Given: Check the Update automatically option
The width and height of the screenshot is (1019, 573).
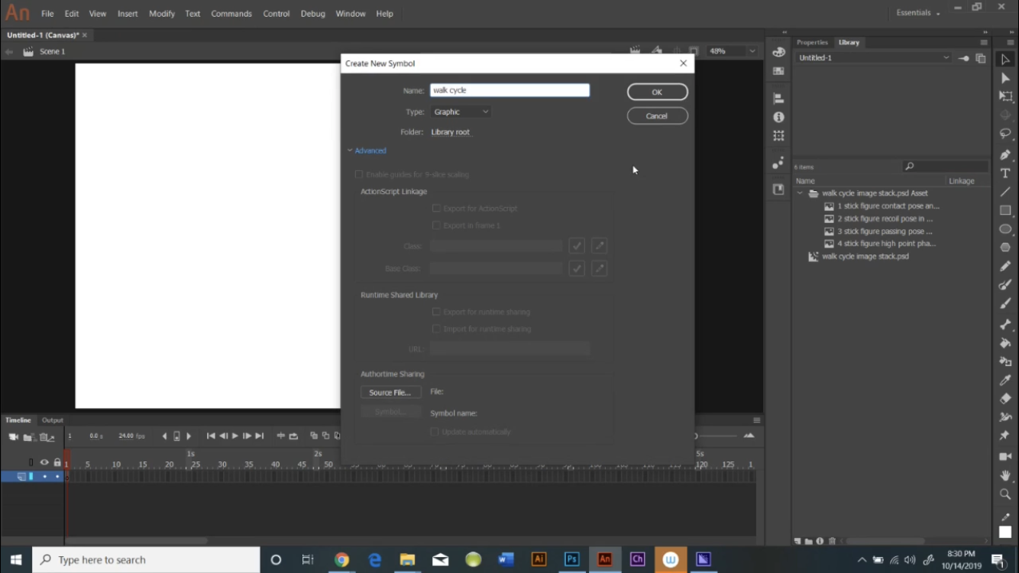Looking at the screenshot, I should [x=436, y=431].
